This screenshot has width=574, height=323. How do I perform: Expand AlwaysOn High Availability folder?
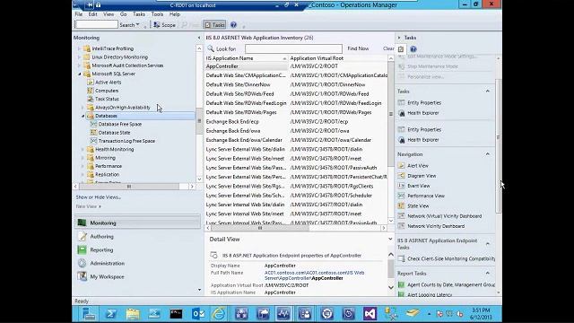click(83, 108)
